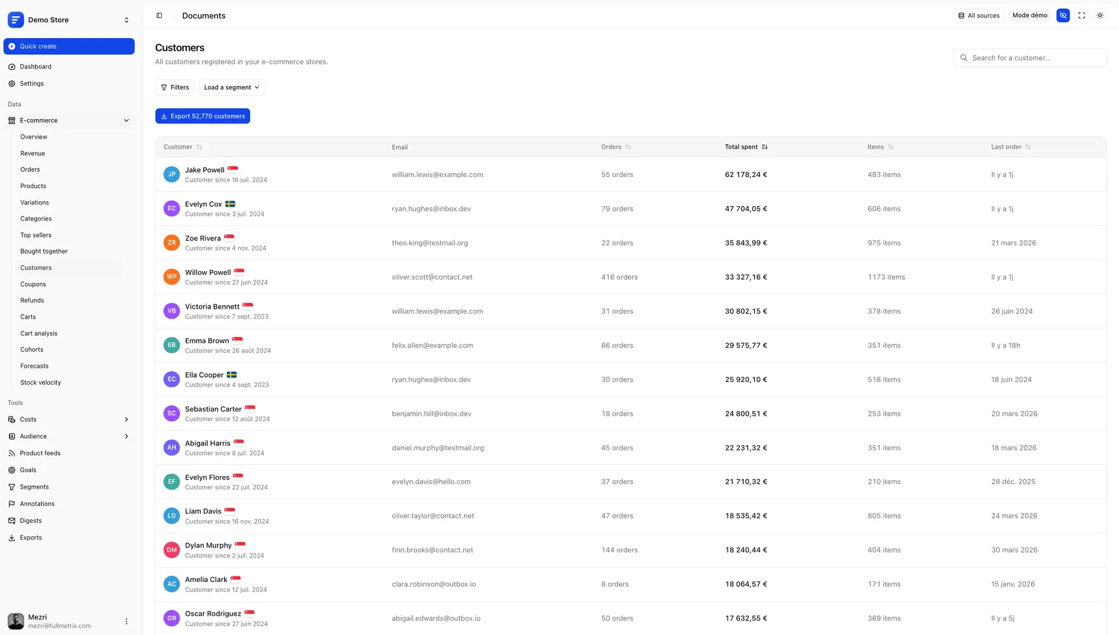The image size is (1119, 635).
Task: Click the Goals target icon
Action: point(12,470)
